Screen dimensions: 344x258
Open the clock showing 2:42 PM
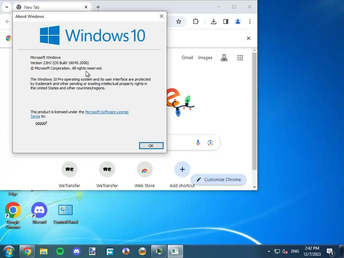[312, 251]
